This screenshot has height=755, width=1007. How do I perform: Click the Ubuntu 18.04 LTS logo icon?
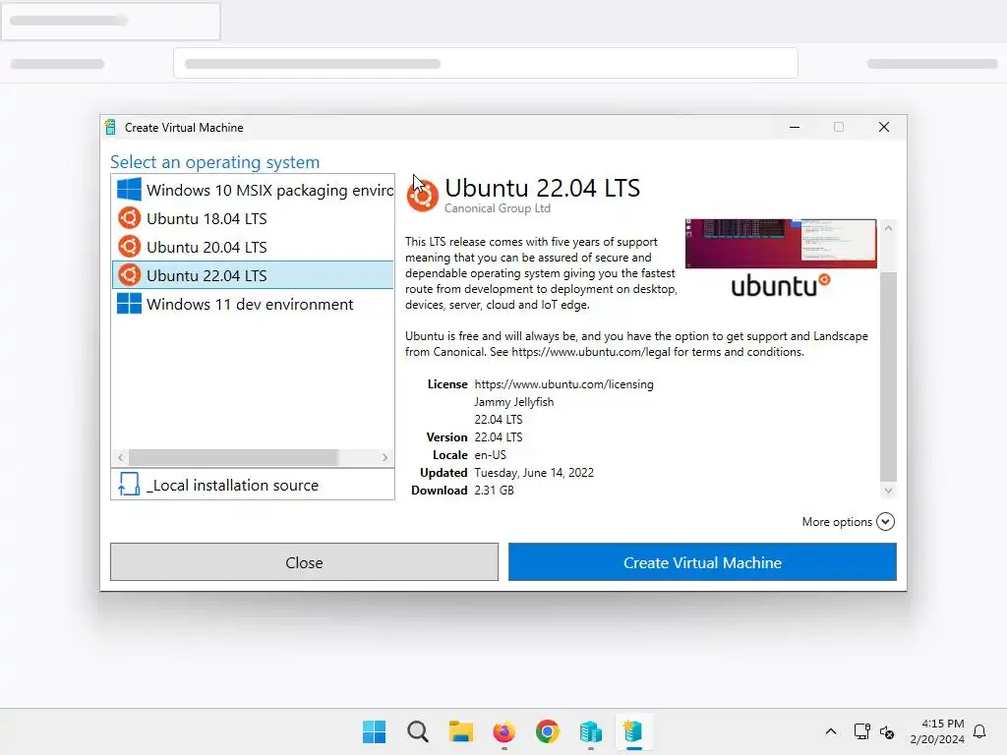pyautogui.click(x=129, y=218)
